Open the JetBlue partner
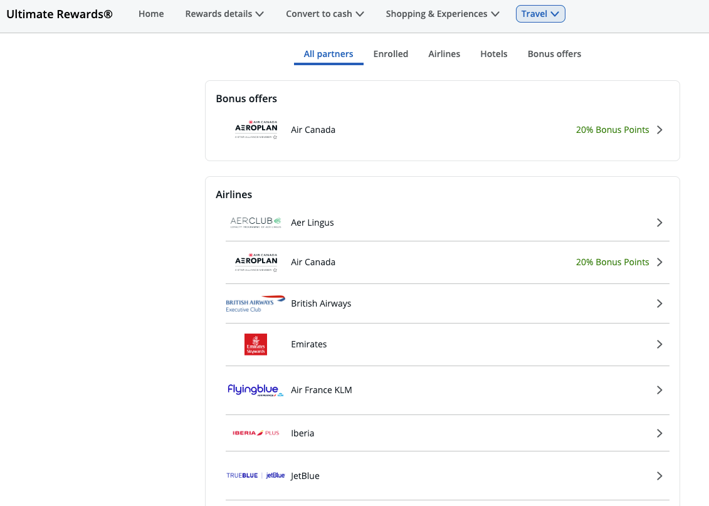The width and height of the screenshot is (709, 506). point(447,476)
